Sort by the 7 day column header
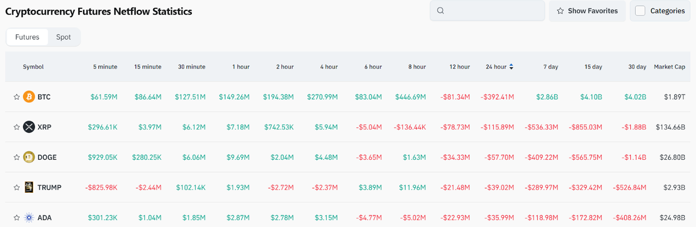 click(550, 67)
